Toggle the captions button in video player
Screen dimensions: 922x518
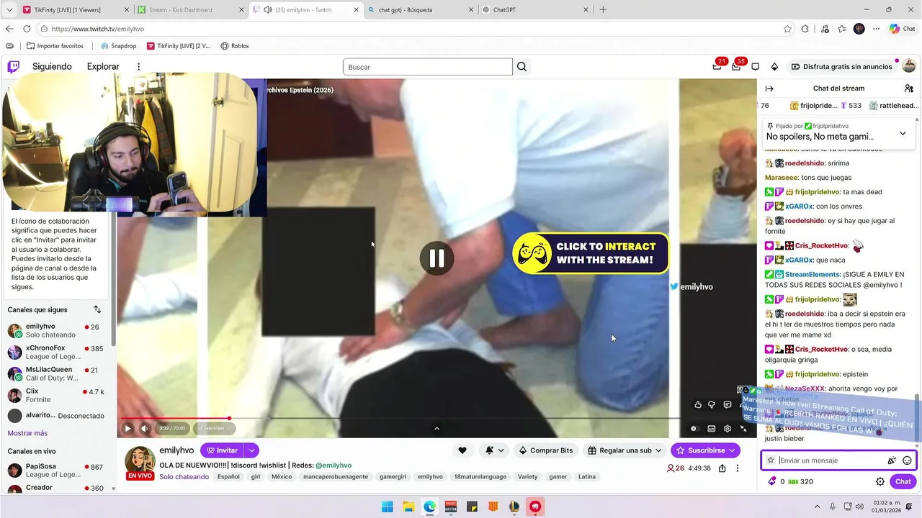712,429
